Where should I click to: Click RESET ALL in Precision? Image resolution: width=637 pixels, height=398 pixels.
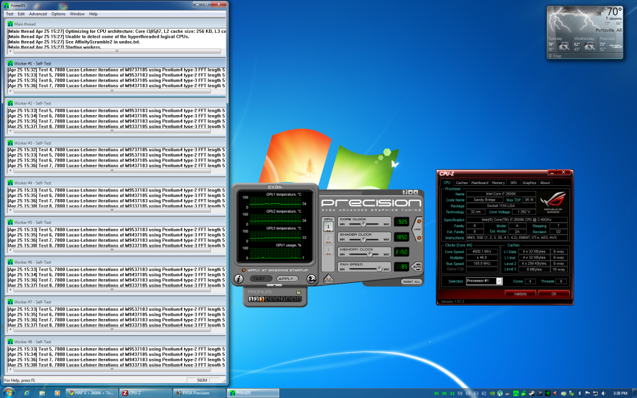pyautogui.click(x=411, y=282)
